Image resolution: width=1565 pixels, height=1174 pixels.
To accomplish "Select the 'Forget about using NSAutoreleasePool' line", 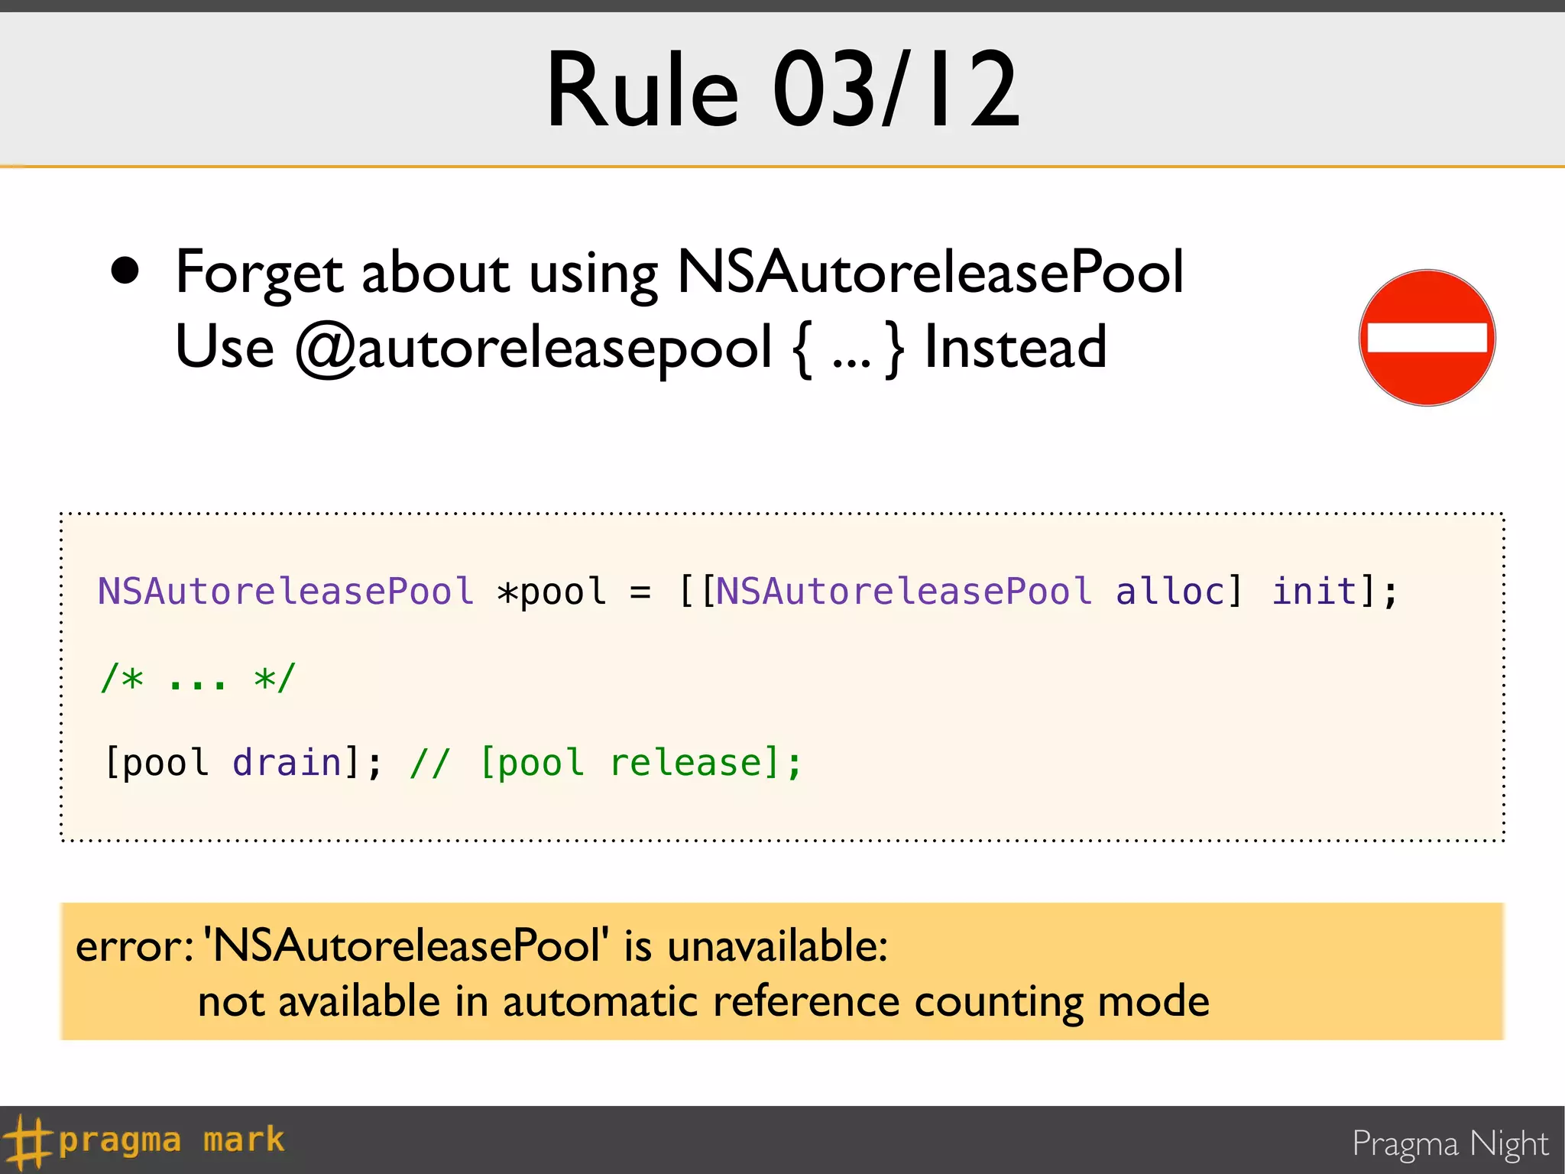I will (x=679, y=273).
